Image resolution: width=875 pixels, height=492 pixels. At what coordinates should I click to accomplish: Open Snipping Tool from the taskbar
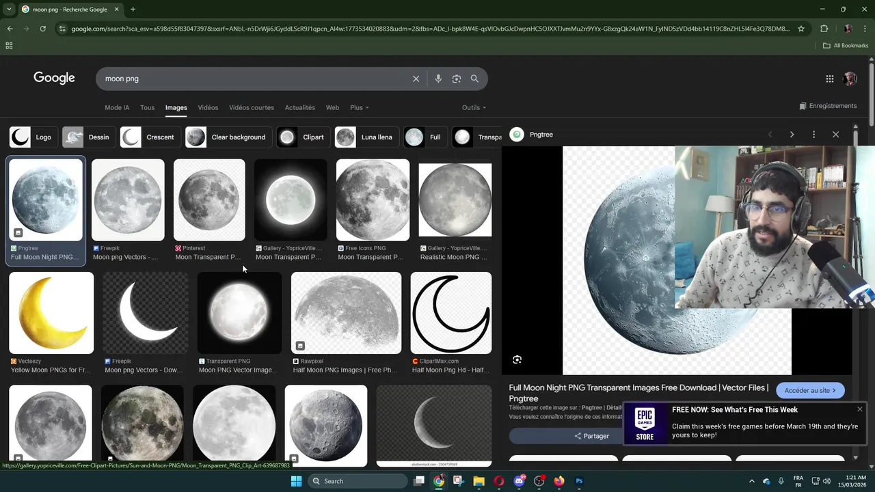pos(459,481)
